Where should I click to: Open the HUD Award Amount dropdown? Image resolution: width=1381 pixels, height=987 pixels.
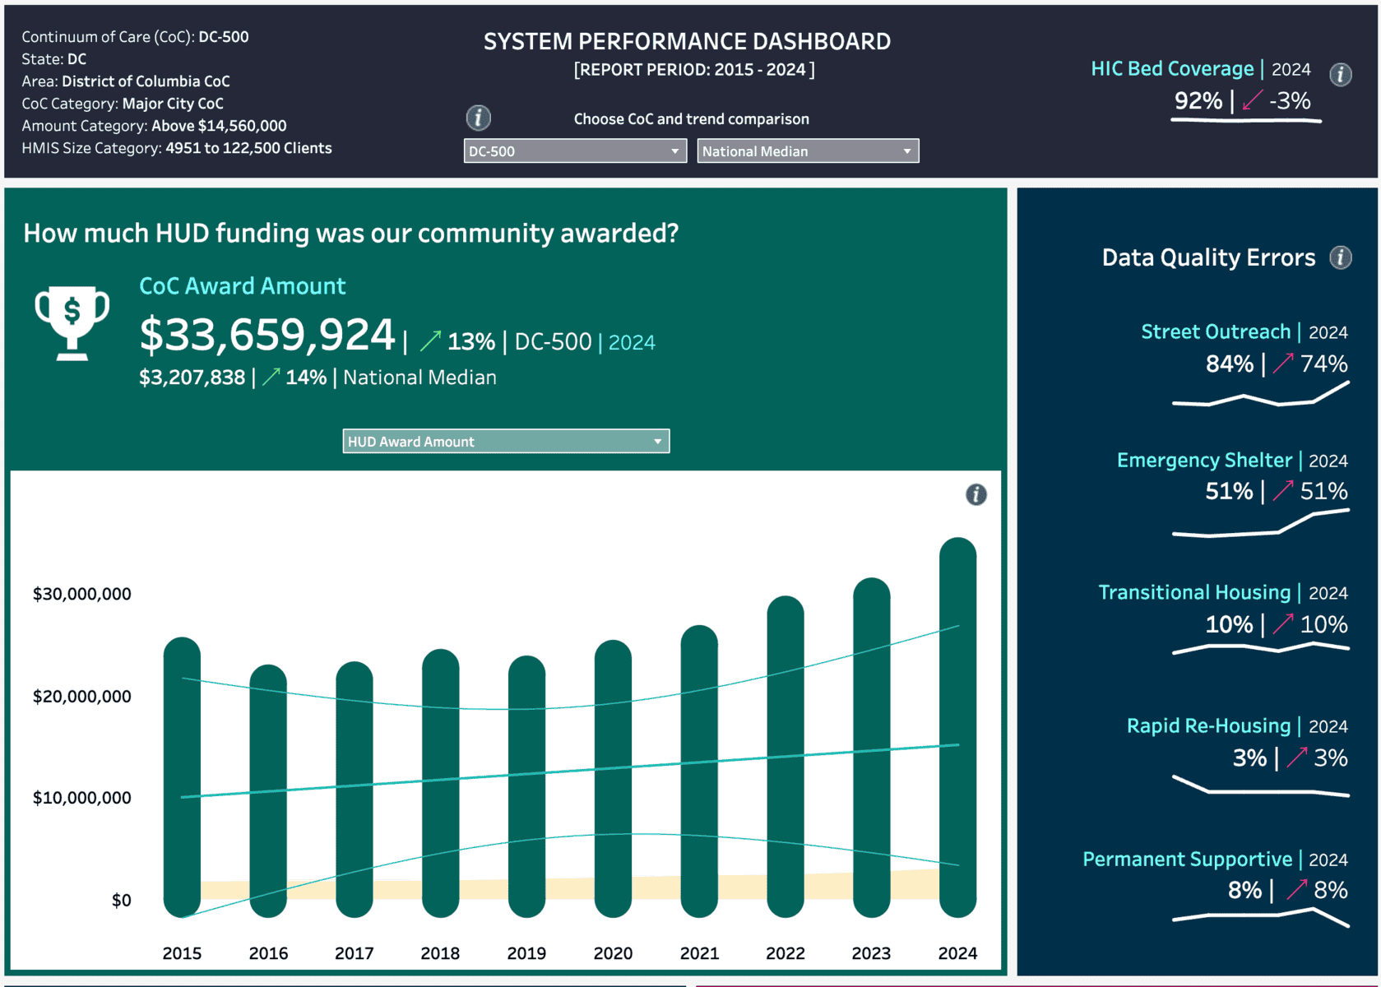[506, 442]
